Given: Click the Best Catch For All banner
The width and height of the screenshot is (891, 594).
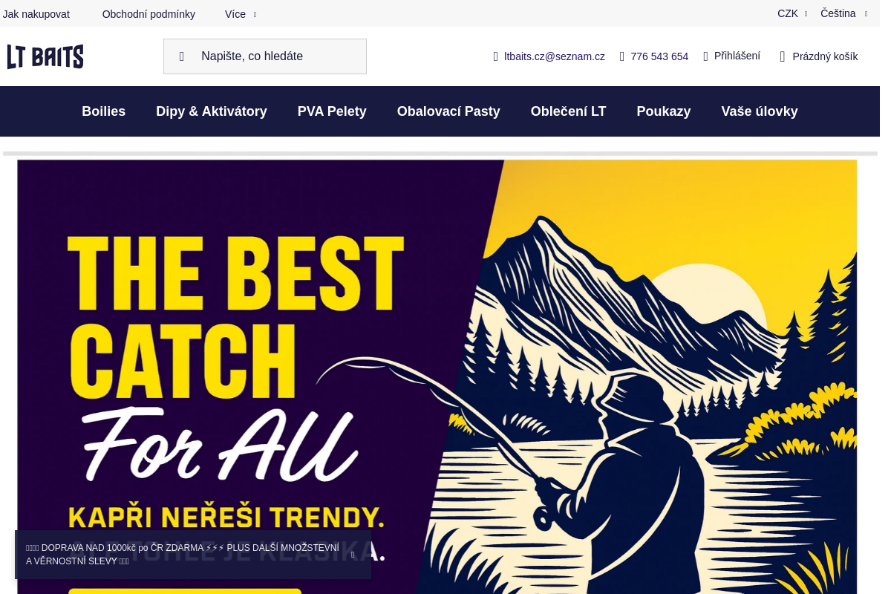Looking at the screenshot, I should coord(437,376).
